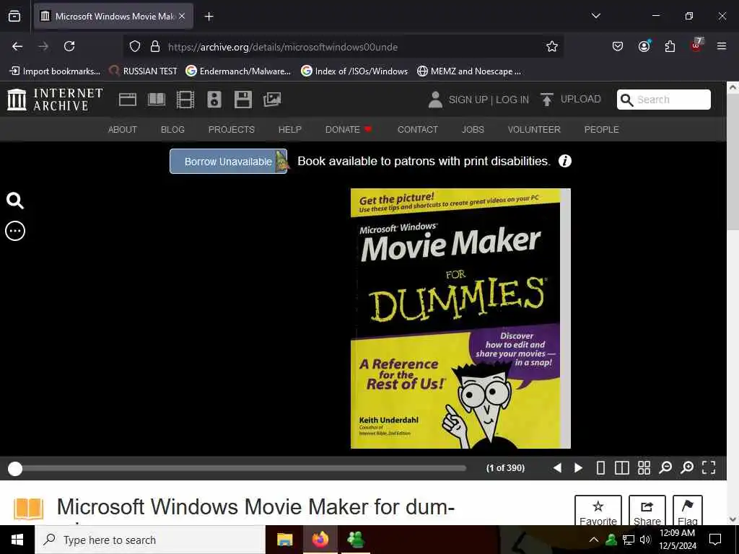Click the Borrow Unavailable button

[x=228, y=162]
